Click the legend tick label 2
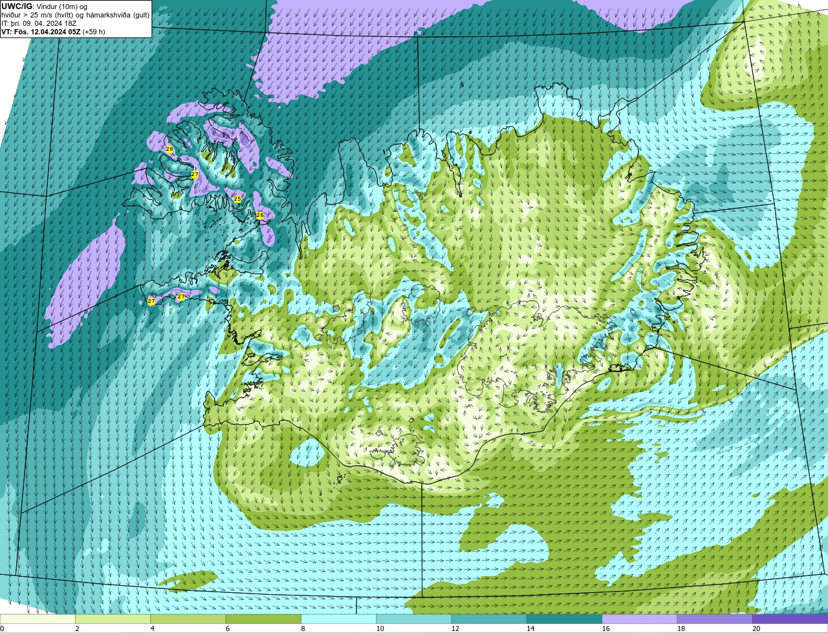 tap(77, 628)
